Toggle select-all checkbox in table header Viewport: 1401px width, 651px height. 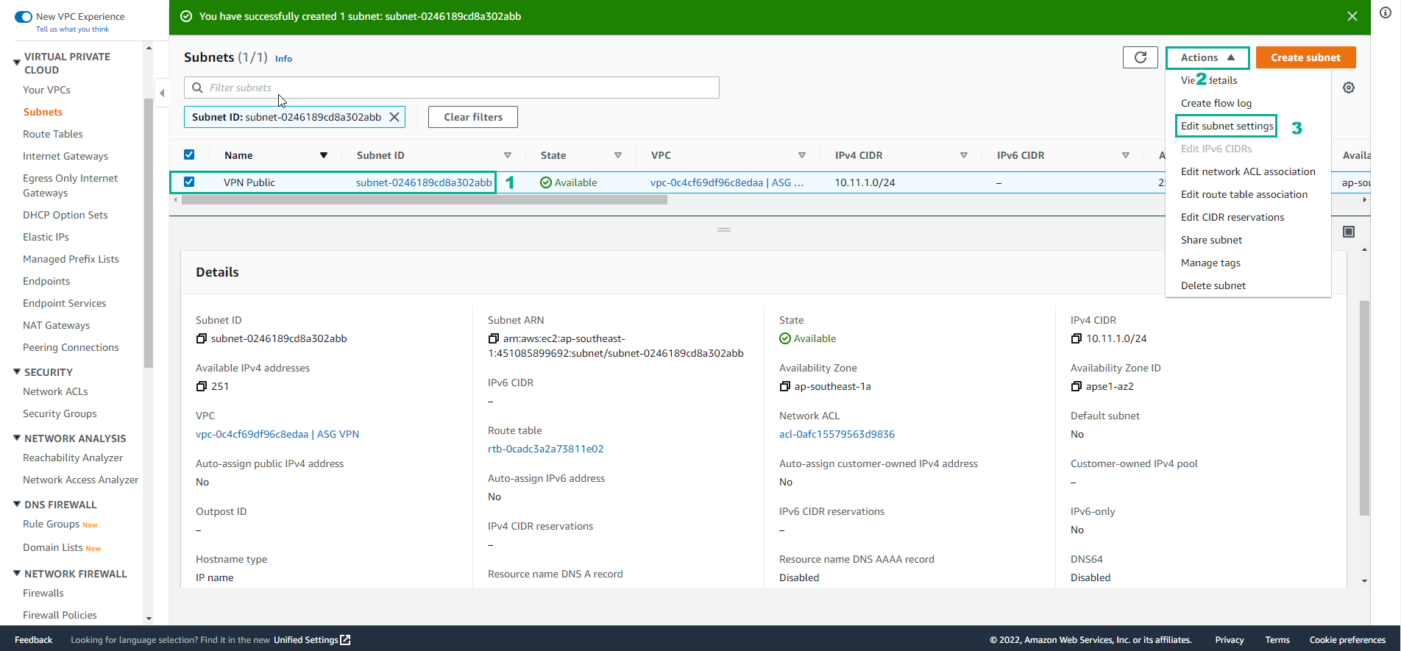189,154
